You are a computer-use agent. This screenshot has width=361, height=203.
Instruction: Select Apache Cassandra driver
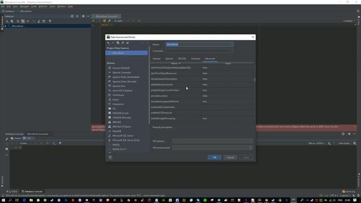[122, 73]
